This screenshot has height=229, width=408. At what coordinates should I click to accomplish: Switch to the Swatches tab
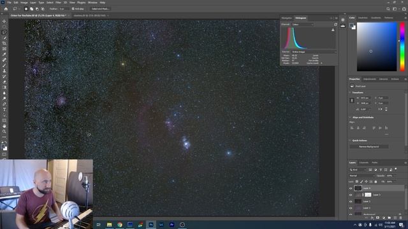tap(363, 18)
